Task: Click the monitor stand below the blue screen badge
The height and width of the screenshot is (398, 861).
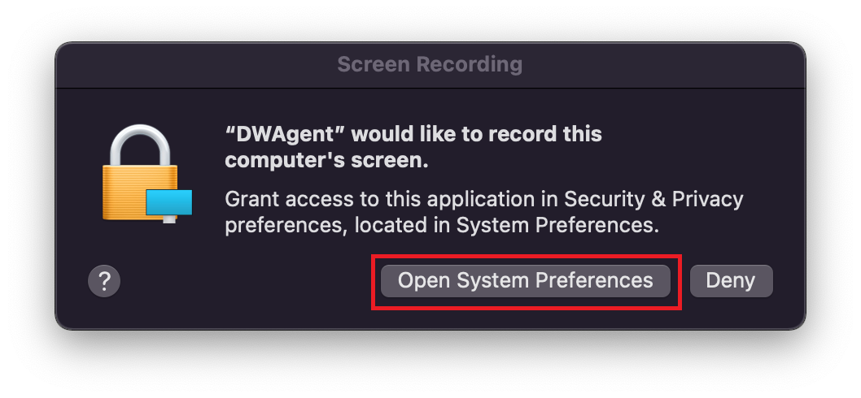Action: click(x=169, y=219)
